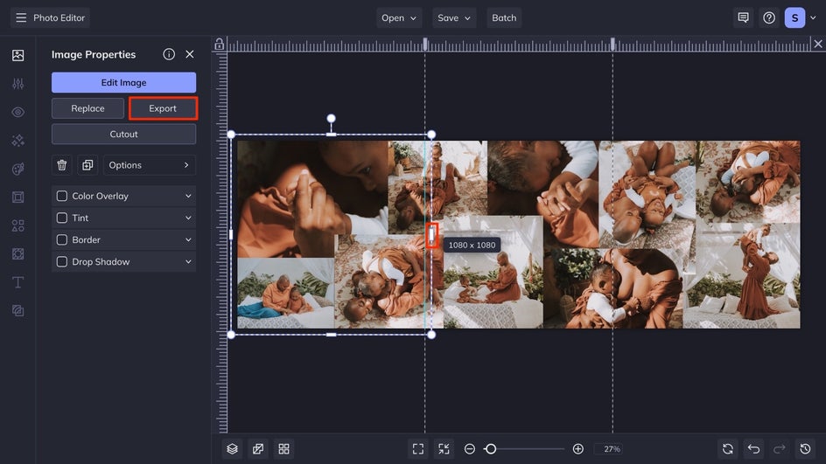This screenshot has height=464, width=826.
Task: Click the duplicate layer icon
Action: coord(87,165)
